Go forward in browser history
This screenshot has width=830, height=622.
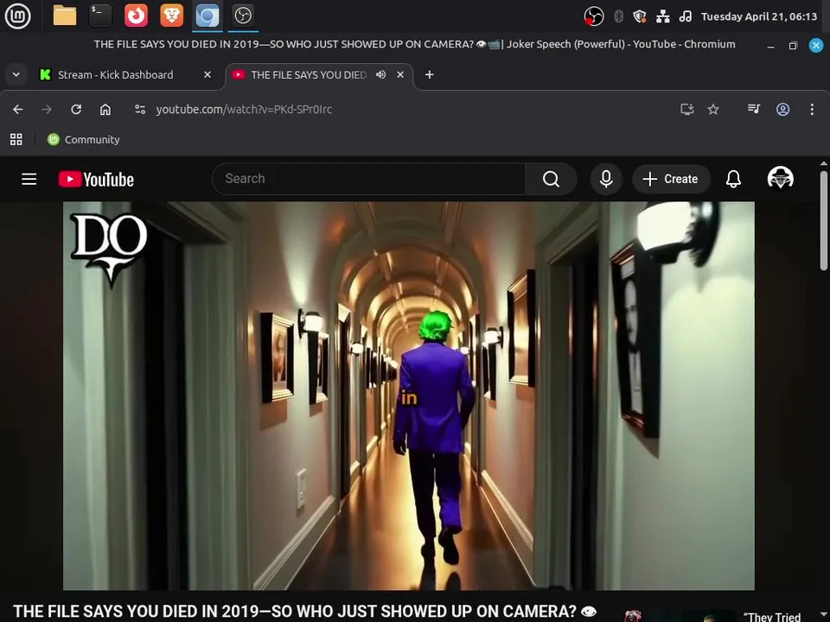pyautogui.click(x=47, y=109)
